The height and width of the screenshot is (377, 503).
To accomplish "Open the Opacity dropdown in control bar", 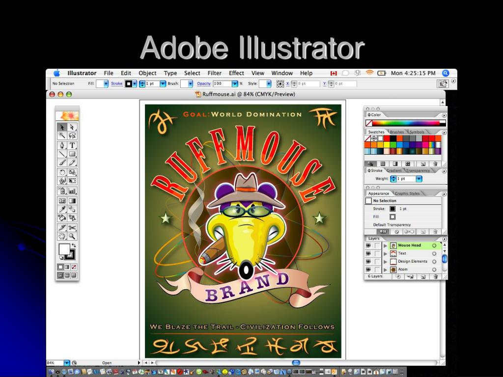I will 235,83.
